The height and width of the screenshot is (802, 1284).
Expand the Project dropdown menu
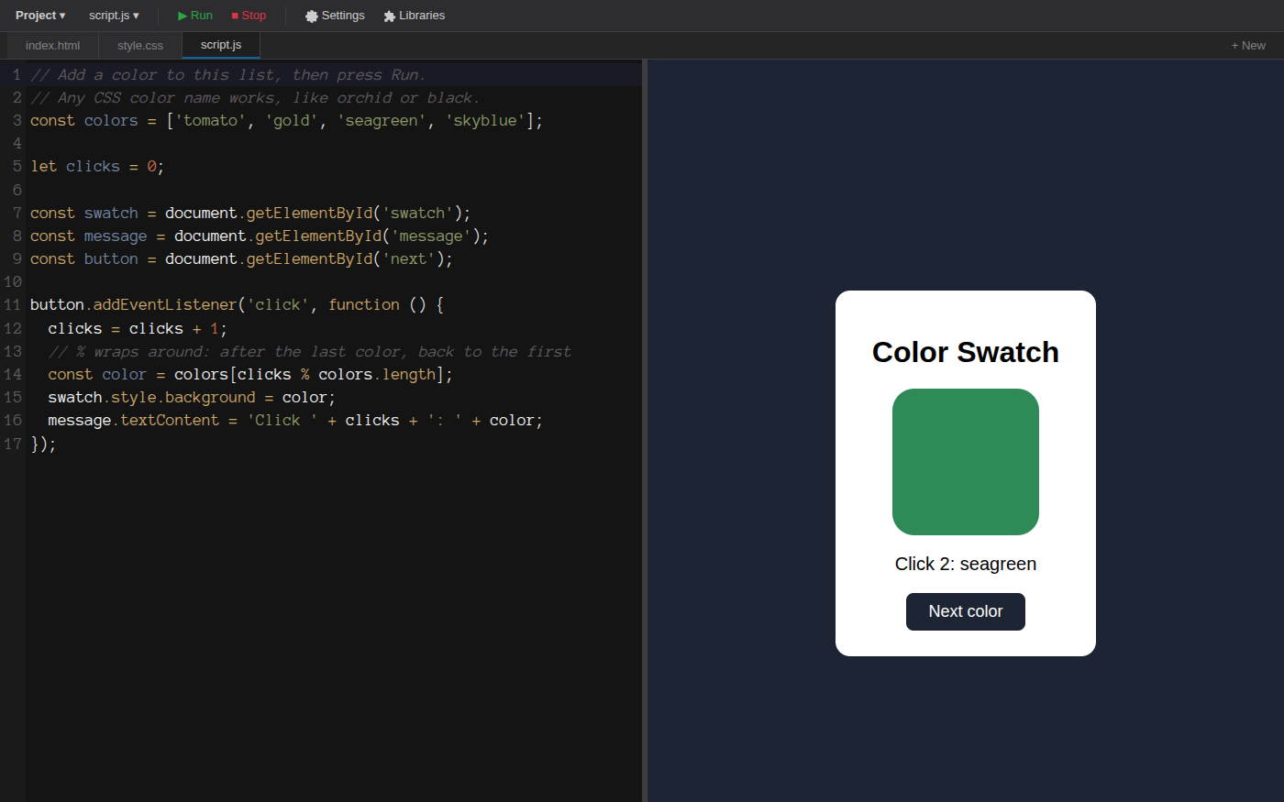pyautogui.click(x=40, y=16)
